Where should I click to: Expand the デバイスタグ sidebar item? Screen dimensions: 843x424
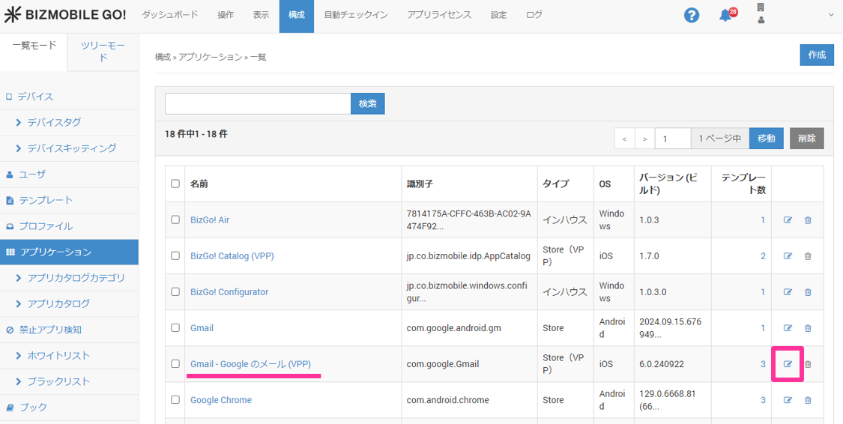53,122
